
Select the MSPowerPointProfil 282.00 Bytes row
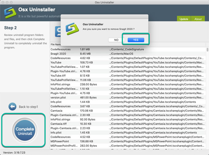pyautogui.click(x=128, y=146)
